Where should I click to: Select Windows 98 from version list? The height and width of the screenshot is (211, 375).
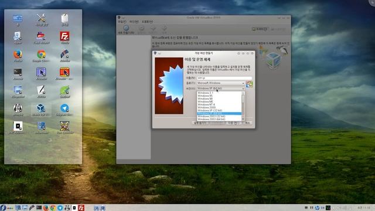[219, 98]
